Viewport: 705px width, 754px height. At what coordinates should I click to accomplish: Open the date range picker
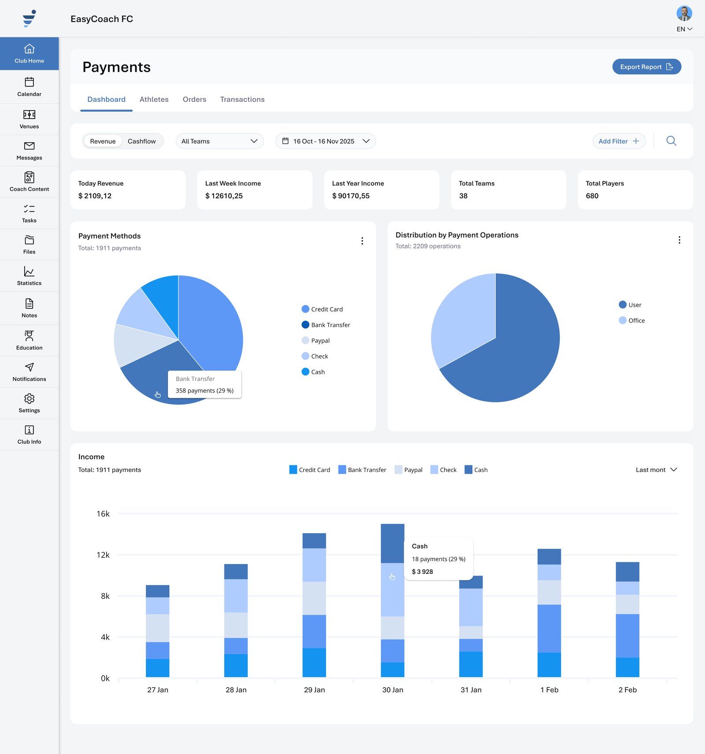click(326, 141)
